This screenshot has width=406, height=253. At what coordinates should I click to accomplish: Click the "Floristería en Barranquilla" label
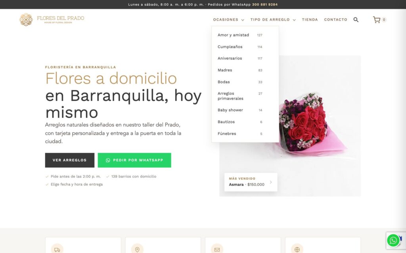tap(80, 67)
